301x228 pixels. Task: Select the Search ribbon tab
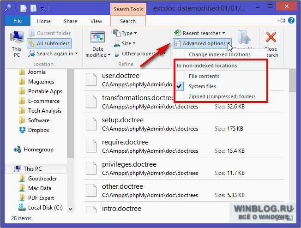[x=128, y=21]
